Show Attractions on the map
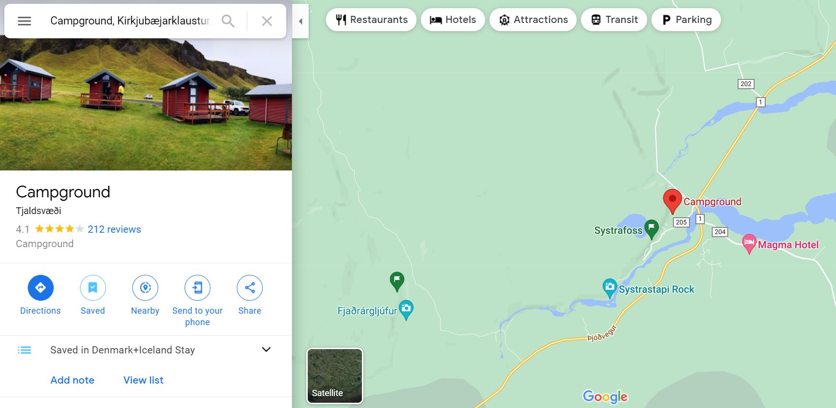 click(x=533, y=20)
